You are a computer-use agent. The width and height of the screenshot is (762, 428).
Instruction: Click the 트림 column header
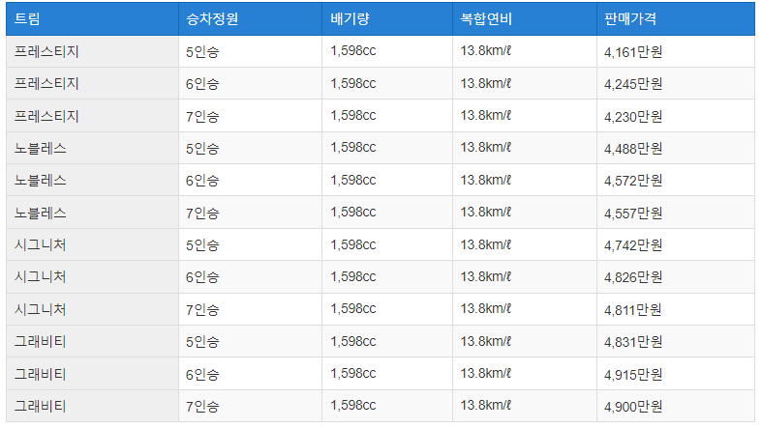click(92, 19)
